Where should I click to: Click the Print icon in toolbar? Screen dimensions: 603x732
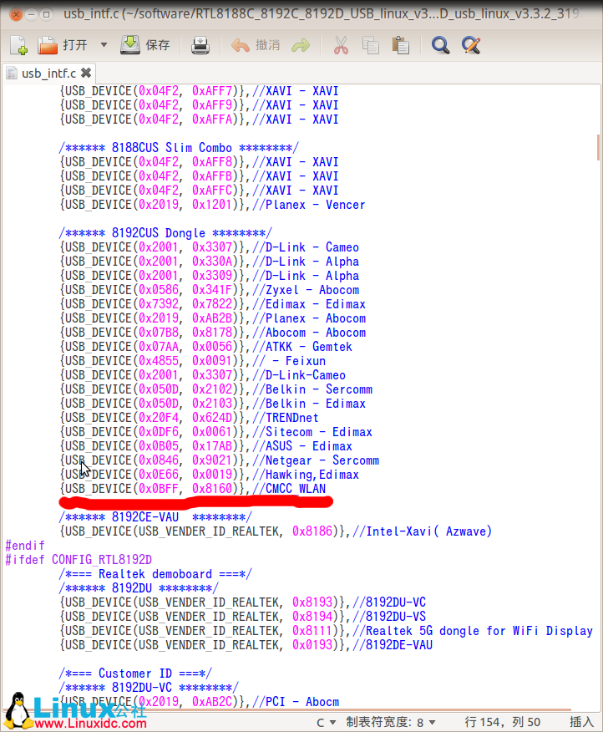pyautogui.click(x=200, y=45)
